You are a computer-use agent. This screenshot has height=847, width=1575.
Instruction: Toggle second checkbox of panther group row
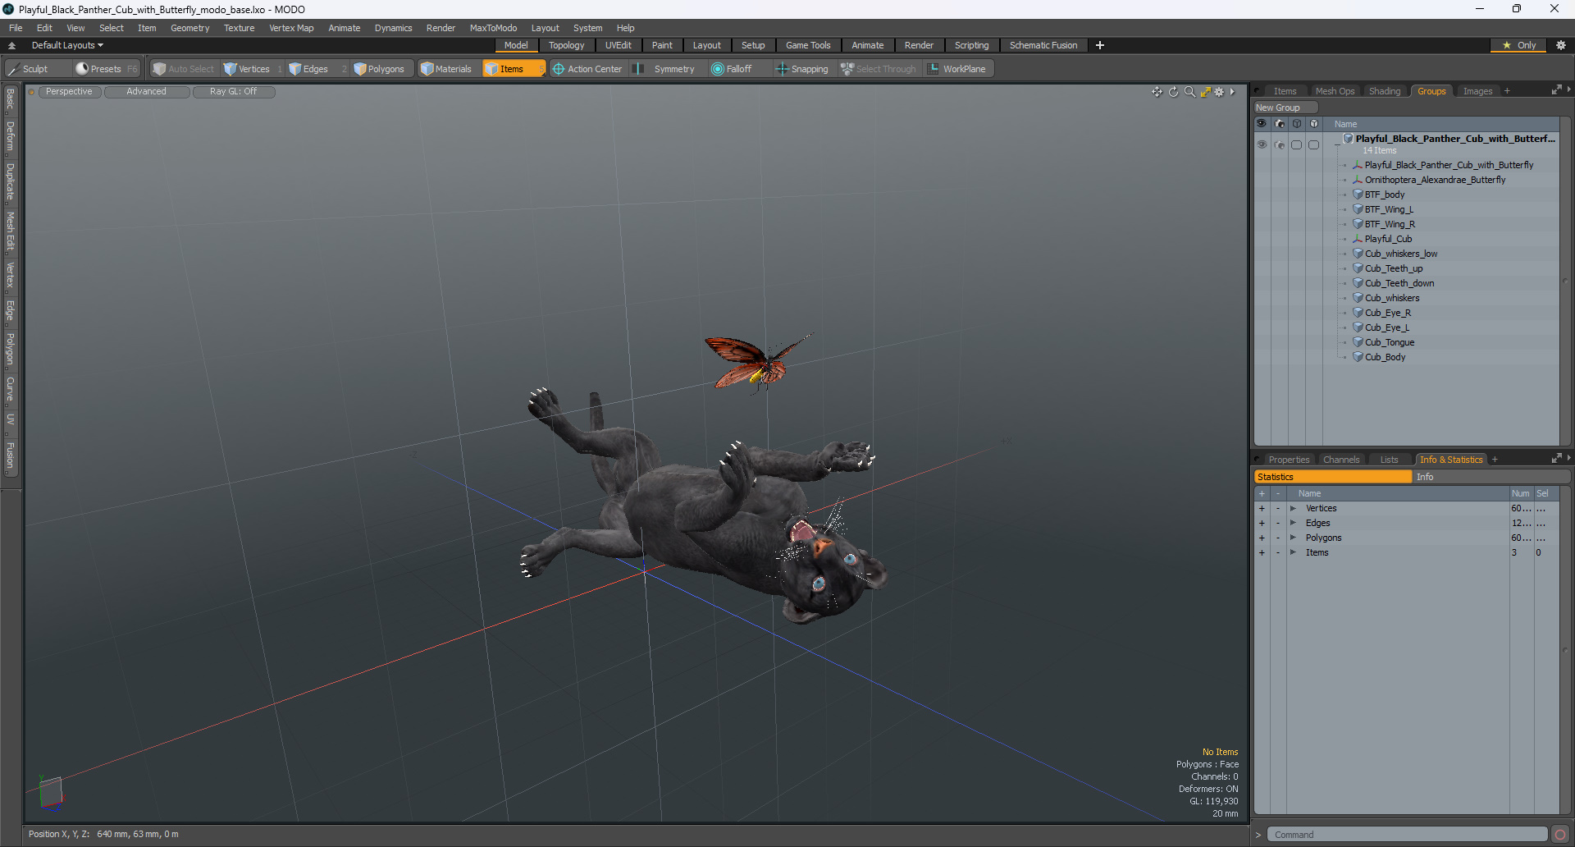click(1314, 144)
